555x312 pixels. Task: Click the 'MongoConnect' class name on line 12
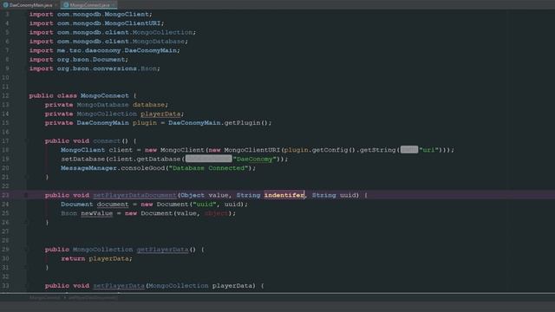(104, 95)
